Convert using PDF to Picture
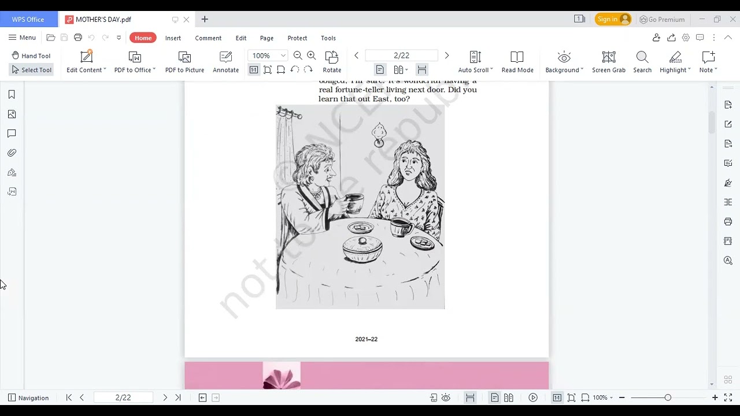Screen dimensions: 740x416 click(184, 62)
